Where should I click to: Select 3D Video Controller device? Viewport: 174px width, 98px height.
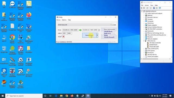pos(155,43)
